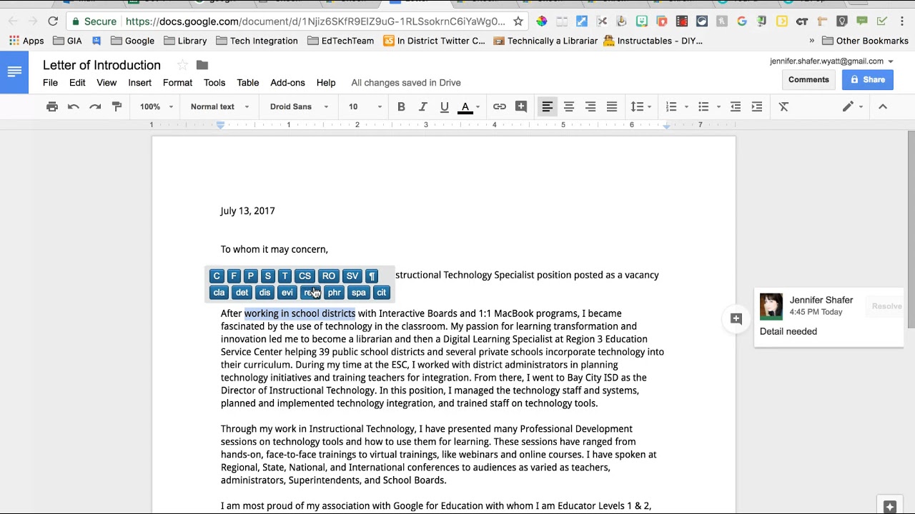Click the scissors extension icon
This screenshot has height=514, width=915.
(602, 21)
